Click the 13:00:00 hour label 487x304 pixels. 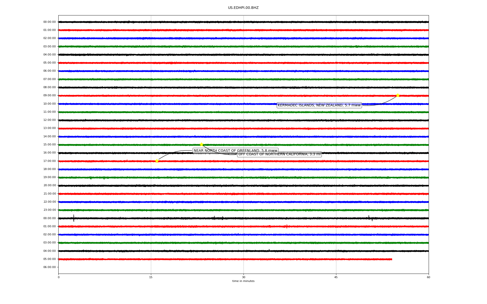tap(49, 128)
